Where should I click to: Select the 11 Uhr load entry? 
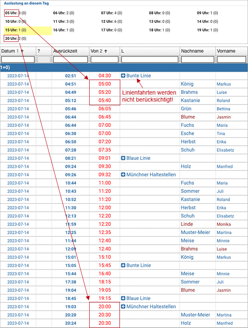point(64,22)
